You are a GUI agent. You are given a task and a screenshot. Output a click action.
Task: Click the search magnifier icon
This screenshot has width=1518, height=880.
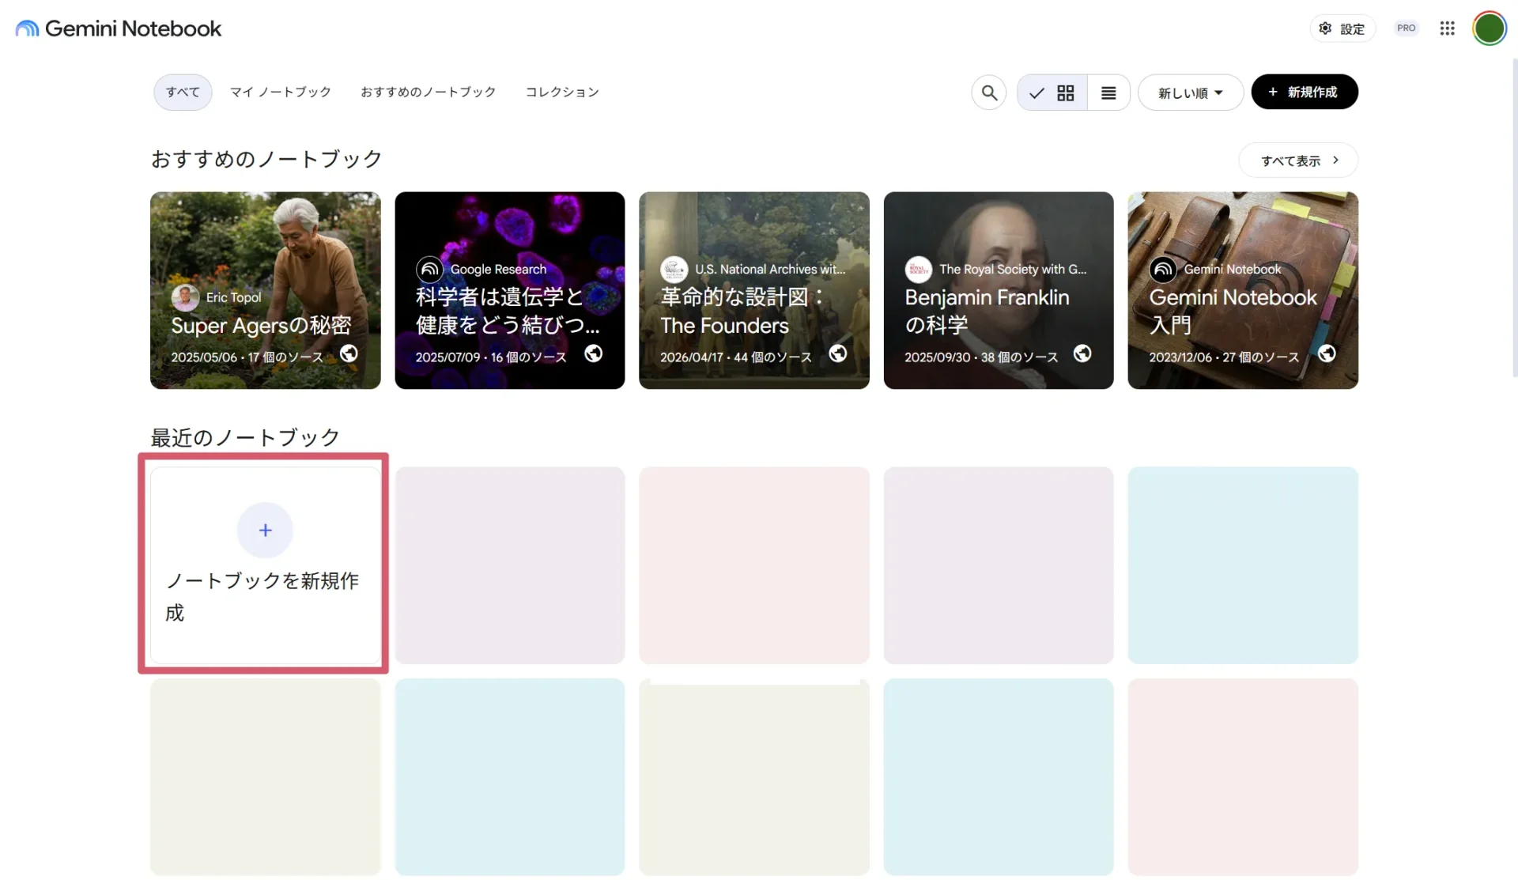(988, 93)
